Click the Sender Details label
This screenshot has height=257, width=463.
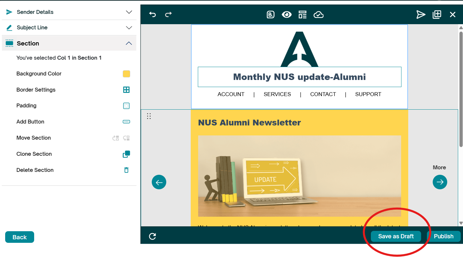coord(35,12)
